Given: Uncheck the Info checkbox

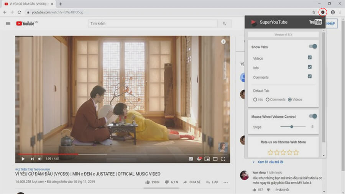Looking at the screenshot, I should (x=310, y=67).
